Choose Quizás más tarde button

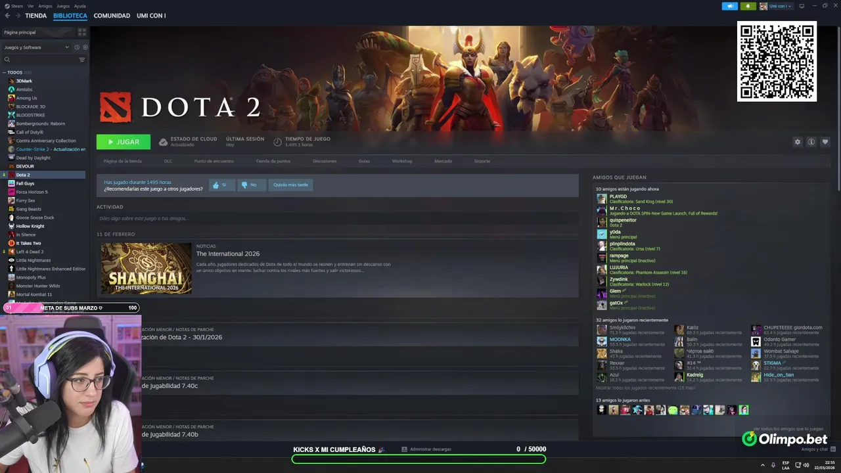[x=290, y=185]
